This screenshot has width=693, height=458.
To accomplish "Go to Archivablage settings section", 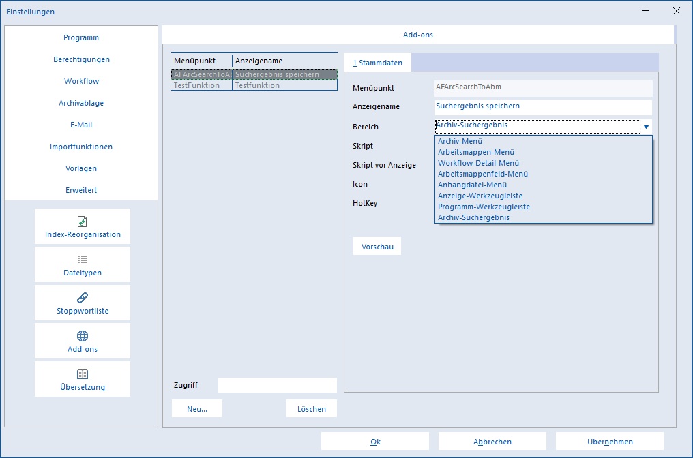I will [x=81, y=103].
